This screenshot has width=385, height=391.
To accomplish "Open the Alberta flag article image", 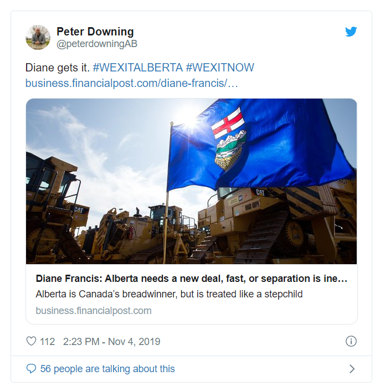I will [x=191, y=181].
